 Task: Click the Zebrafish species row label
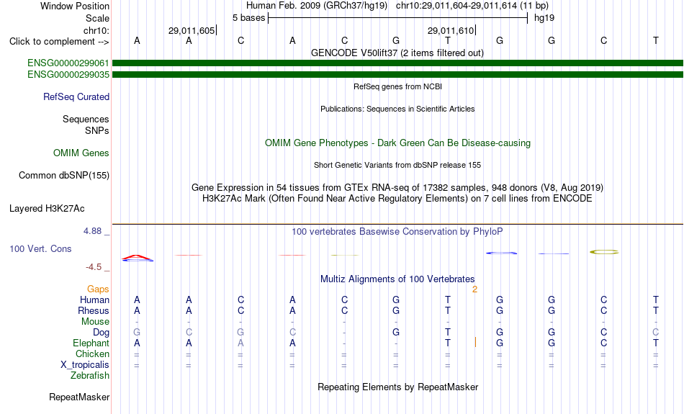coord(90,375)
